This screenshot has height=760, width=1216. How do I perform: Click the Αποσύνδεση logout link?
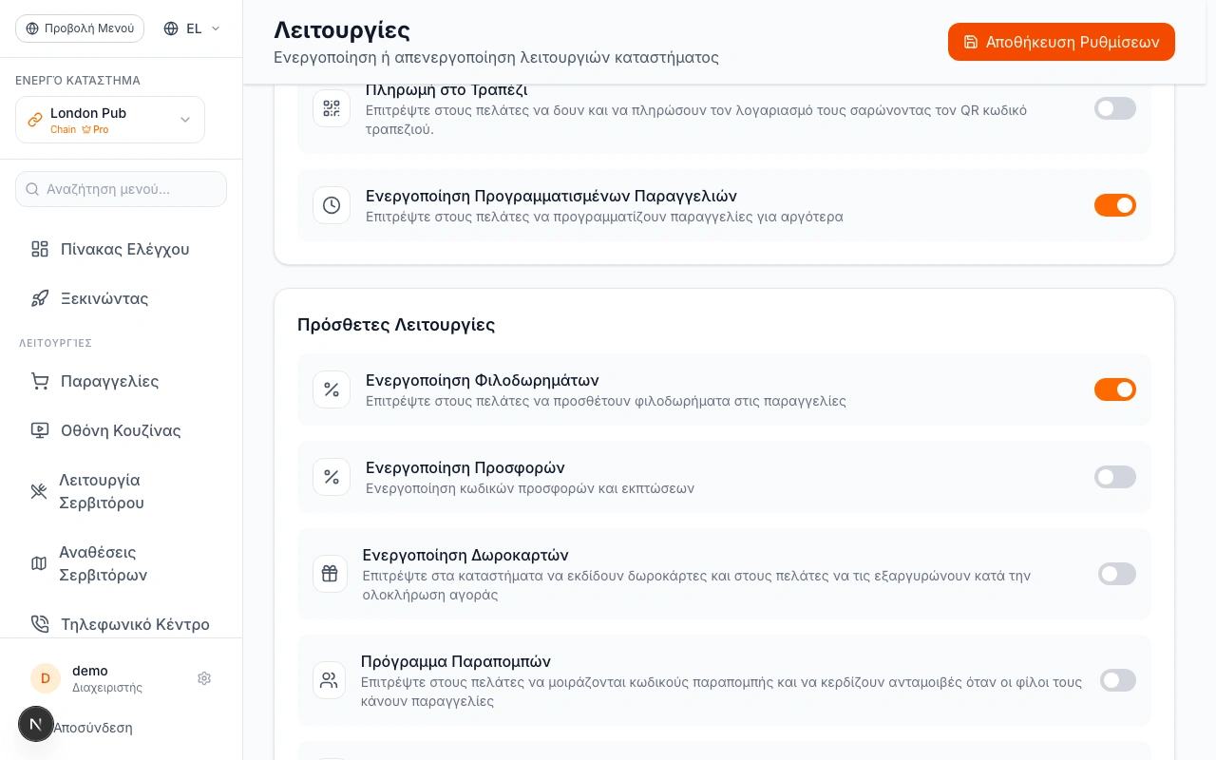93,728
